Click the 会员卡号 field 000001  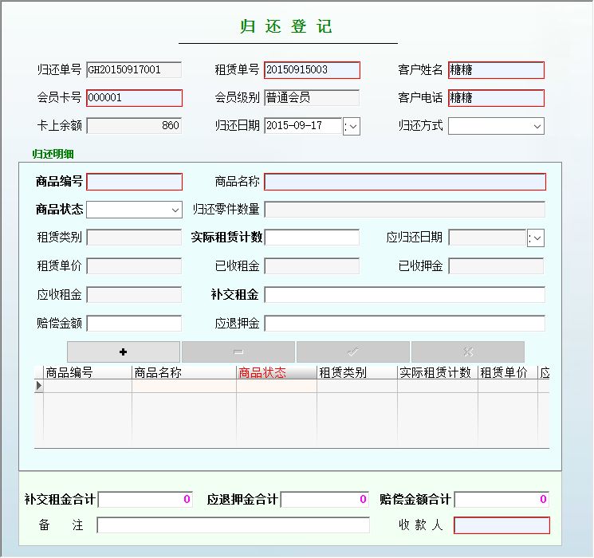tap(134, 98)
